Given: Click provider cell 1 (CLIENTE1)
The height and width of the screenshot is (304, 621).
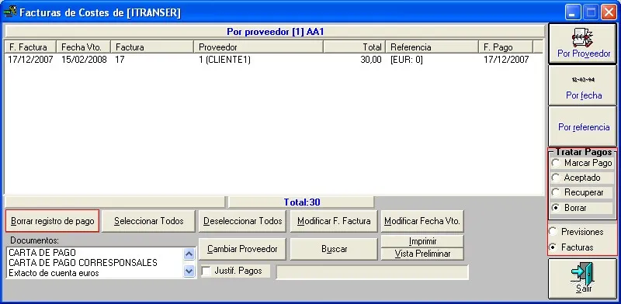Looking at the screenshot, I should 224,60.
